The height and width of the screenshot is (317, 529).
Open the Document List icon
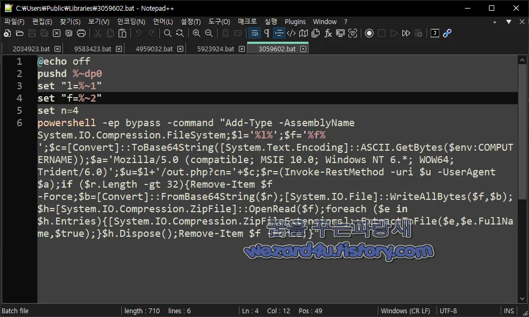(x=316, y=33)
